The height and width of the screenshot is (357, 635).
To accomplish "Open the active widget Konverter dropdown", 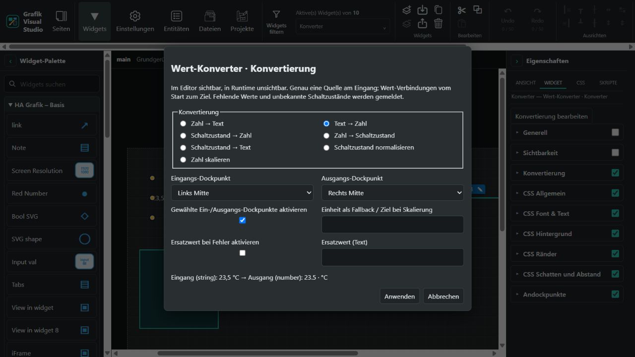I will [343, 27].
